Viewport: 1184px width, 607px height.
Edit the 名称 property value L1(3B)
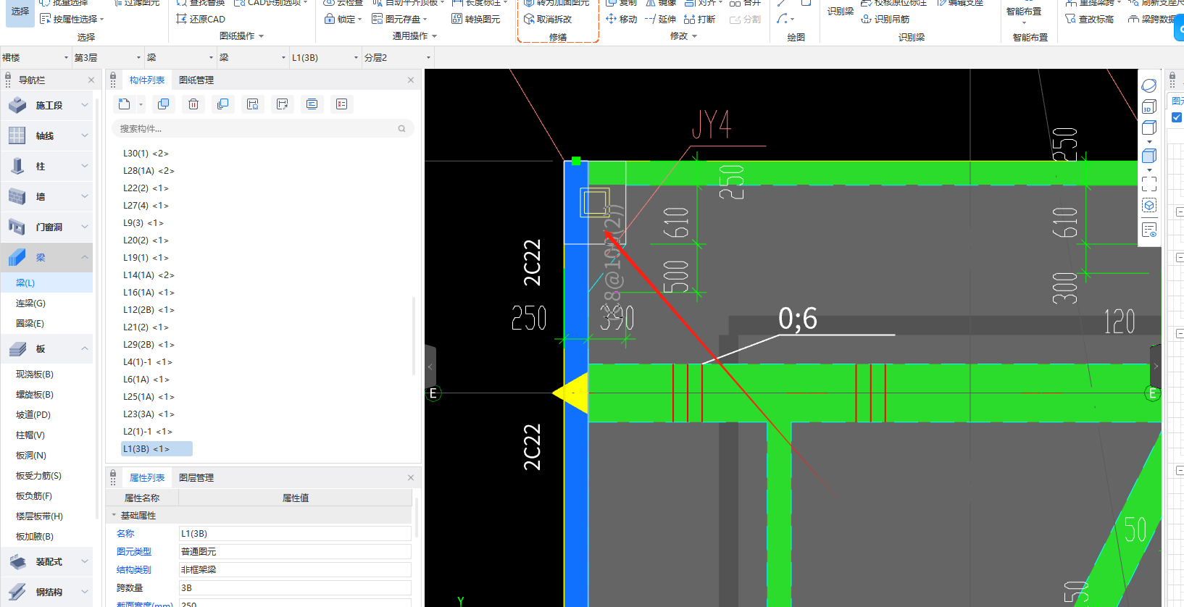point(295,533)
